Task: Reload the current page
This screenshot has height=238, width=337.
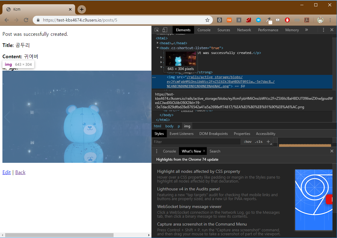Action: pos(26,20)
